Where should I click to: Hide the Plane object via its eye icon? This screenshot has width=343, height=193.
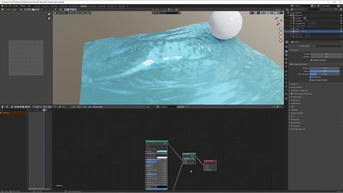pyautogui.click(x=341, y=31)
